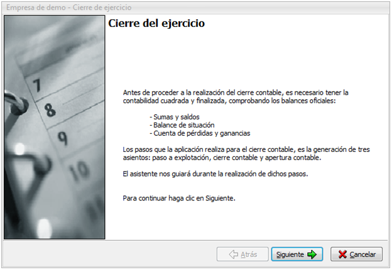Click the Siguiente button

coord(297,254)
